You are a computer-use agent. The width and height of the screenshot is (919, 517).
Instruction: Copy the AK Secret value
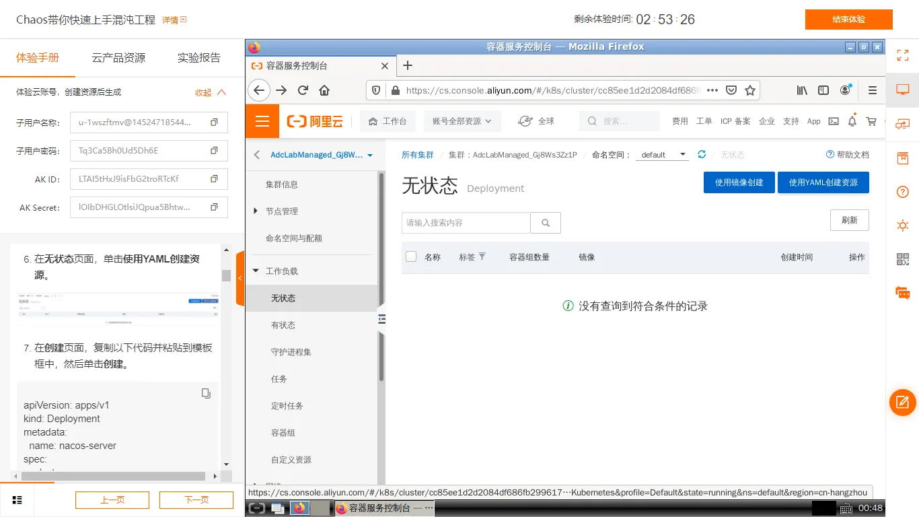pyautogui.click(x=214, y=207)
